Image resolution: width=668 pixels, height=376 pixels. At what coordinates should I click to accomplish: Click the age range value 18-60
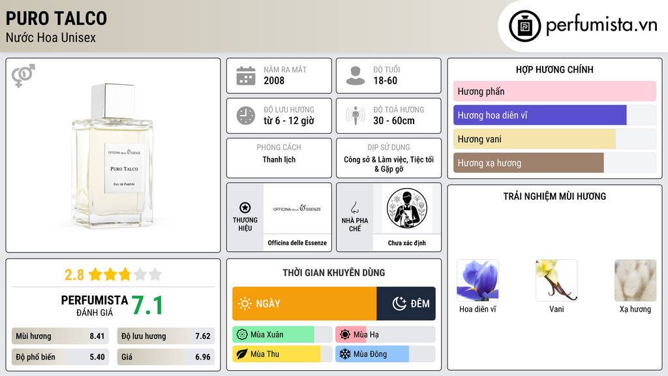[385, 80]
